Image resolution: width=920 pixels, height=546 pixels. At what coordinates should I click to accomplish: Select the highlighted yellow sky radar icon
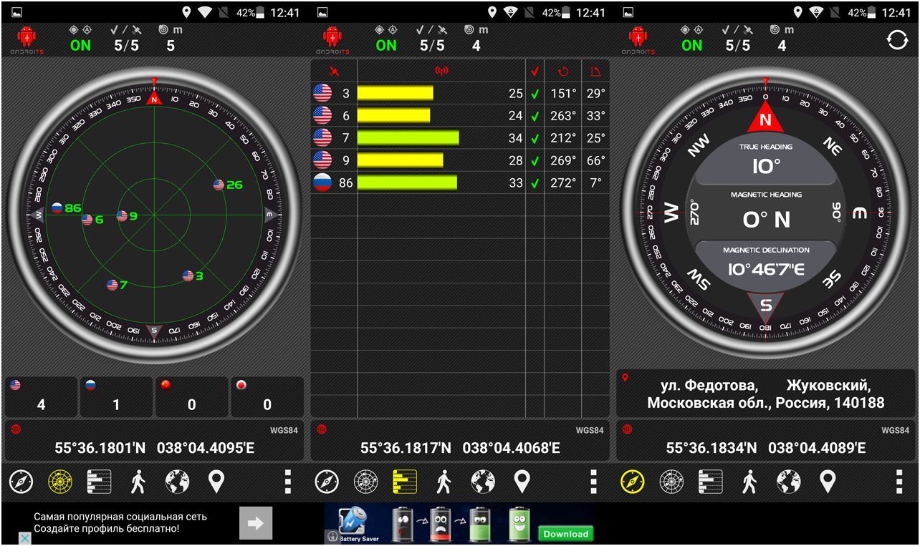(x=60, y=482)
